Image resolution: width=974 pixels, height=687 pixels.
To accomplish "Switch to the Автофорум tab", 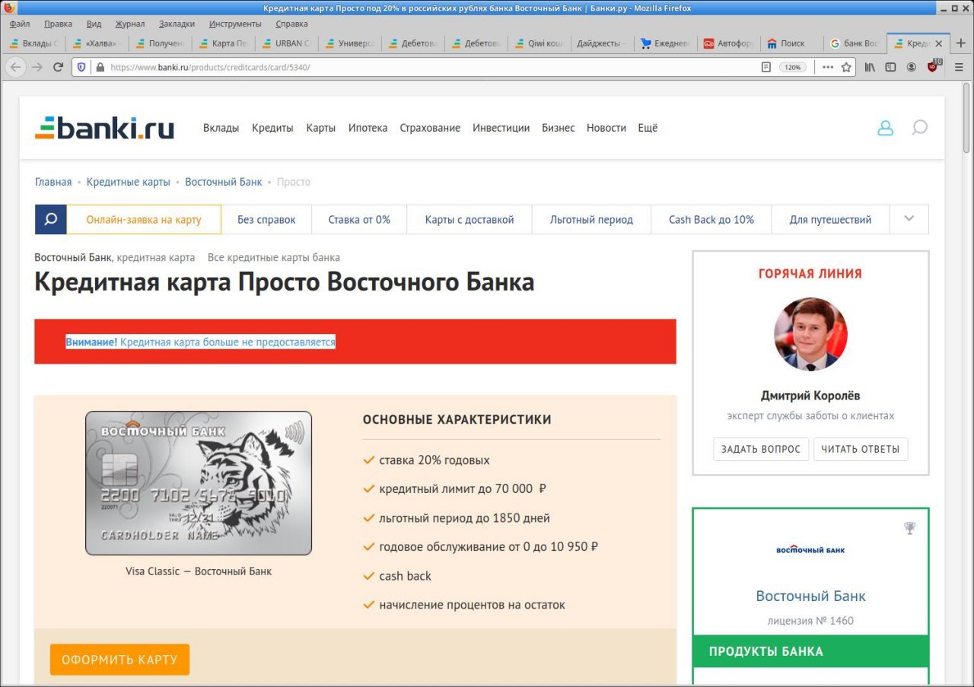I will 728,43.
